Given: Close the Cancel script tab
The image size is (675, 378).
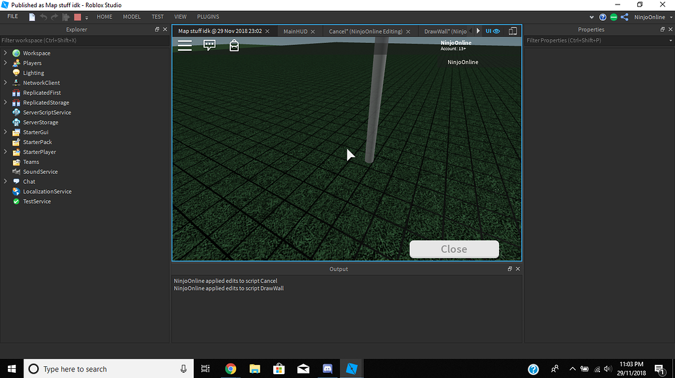Looking at the screenshot, I should [x=408, y=31].
